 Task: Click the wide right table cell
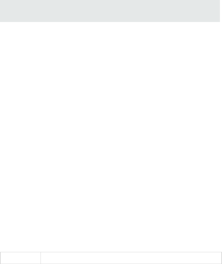click(x=131, y=258)
